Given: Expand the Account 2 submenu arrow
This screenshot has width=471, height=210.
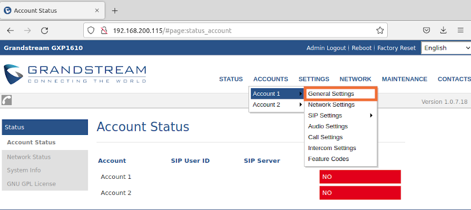Looking at the screenshot, I should (x=301, y=104).
